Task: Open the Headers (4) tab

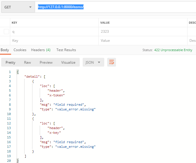Action: pos(41,50)
